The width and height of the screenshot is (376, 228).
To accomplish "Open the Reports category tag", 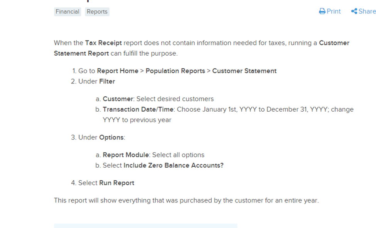I will coord(97,12).
